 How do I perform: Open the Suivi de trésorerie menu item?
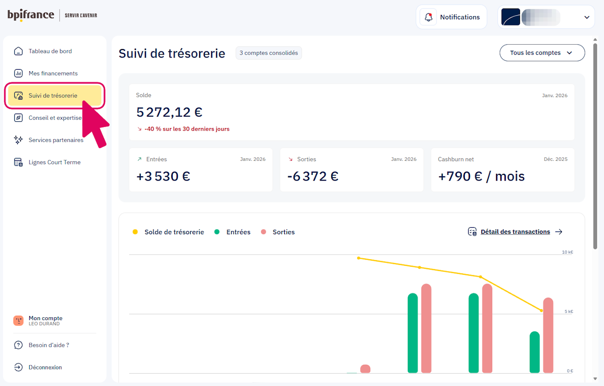[x=53, y=96]
